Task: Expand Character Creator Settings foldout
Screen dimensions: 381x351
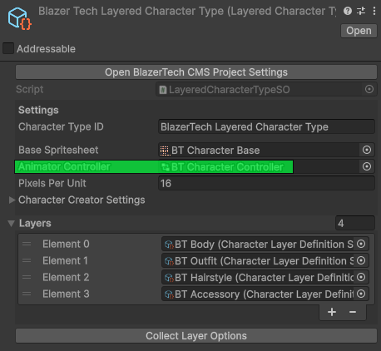Action: tap(12, 200)
